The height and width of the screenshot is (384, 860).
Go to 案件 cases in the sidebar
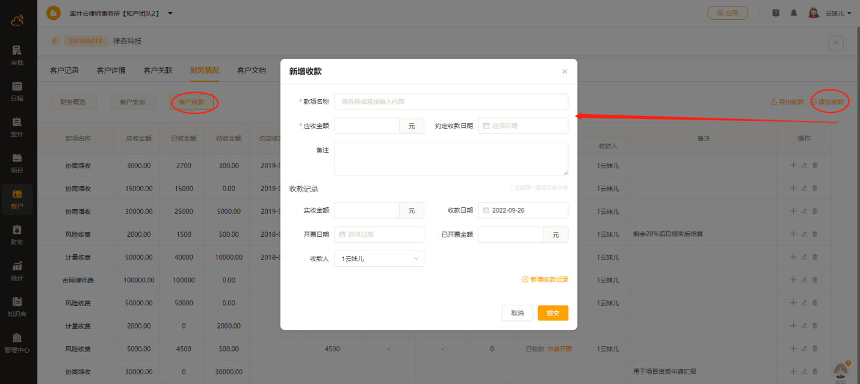pos(17,127)
